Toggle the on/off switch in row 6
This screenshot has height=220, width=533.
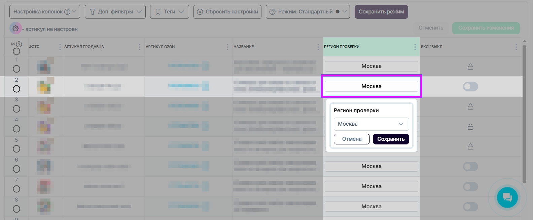pos(470,167)
